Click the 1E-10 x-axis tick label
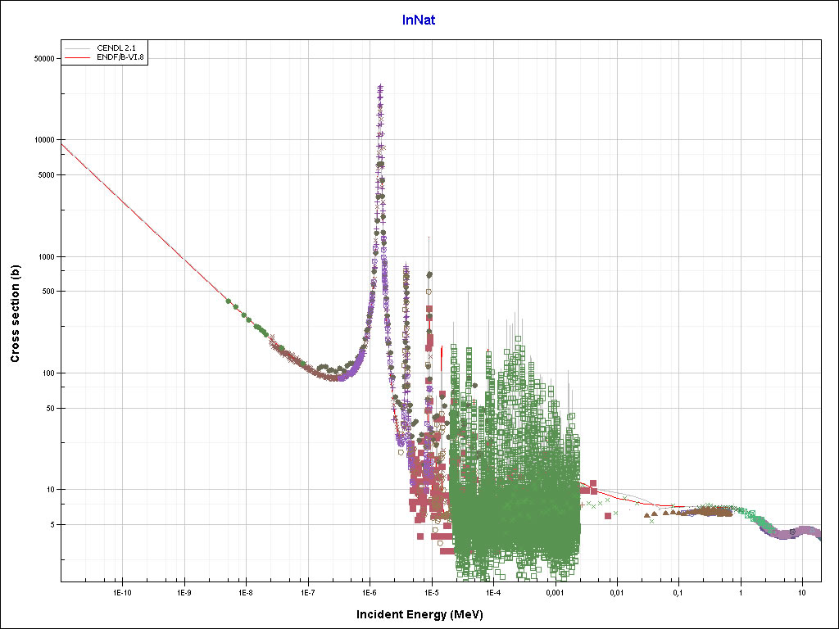Screen dimensions: 839x629 tap(123, 591)
